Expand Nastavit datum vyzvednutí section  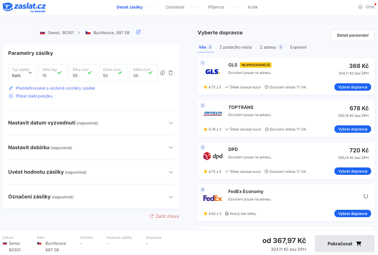(x=91, y=123)
